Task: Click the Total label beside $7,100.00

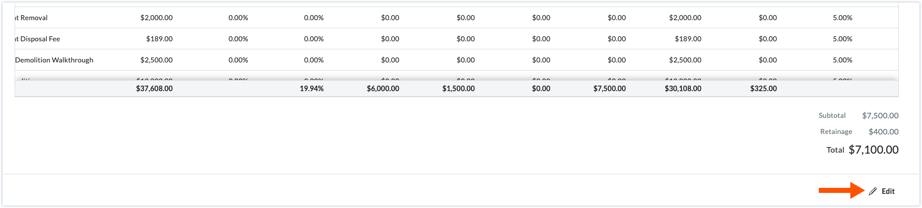Action: coord(835,150)
